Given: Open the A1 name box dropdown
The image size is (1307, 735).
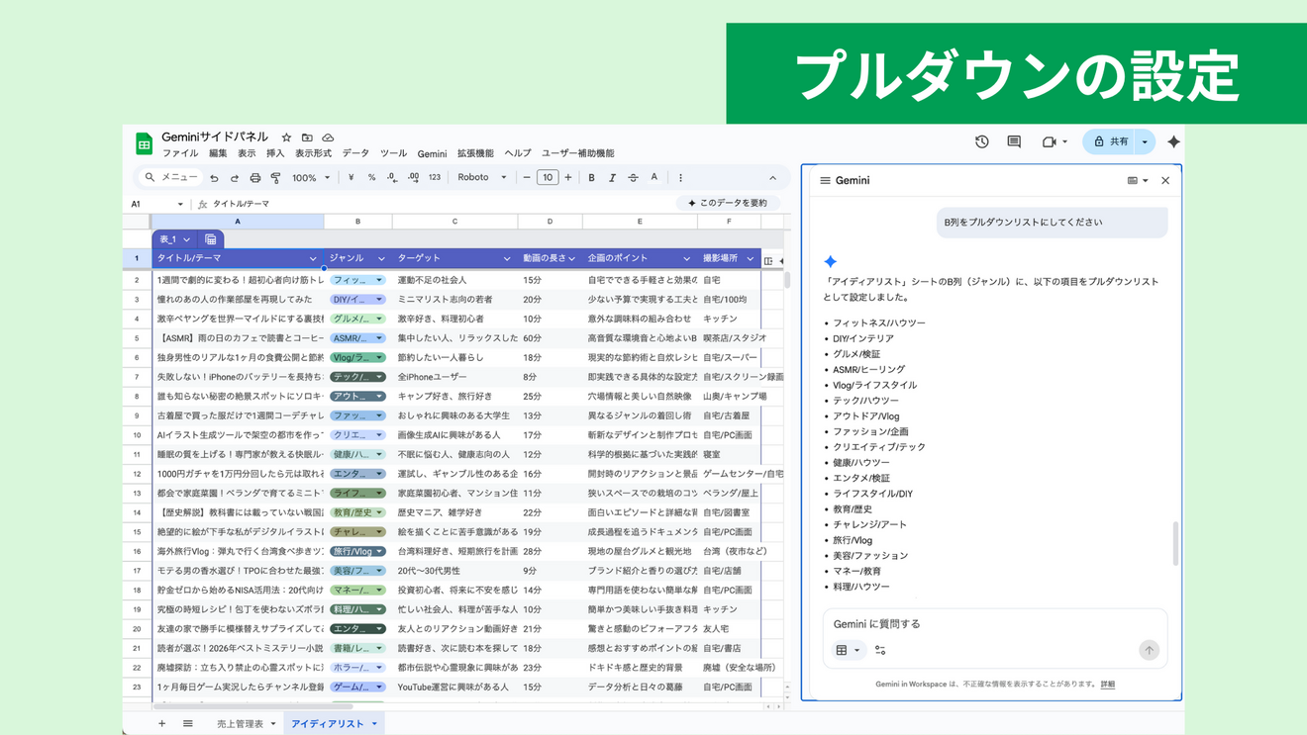Looking at the screenshot, I should 180,205.
